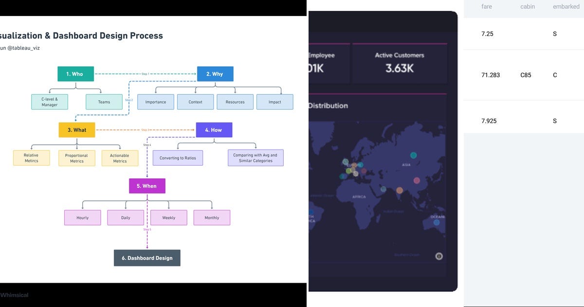Select the magenta '5. When' node
This screenshot has width=584, height=307.
[x=146, y=186]
